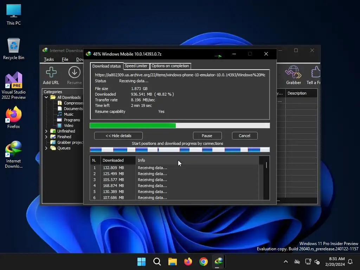
Task: Open the Options on completion tab
Action: 170,66
